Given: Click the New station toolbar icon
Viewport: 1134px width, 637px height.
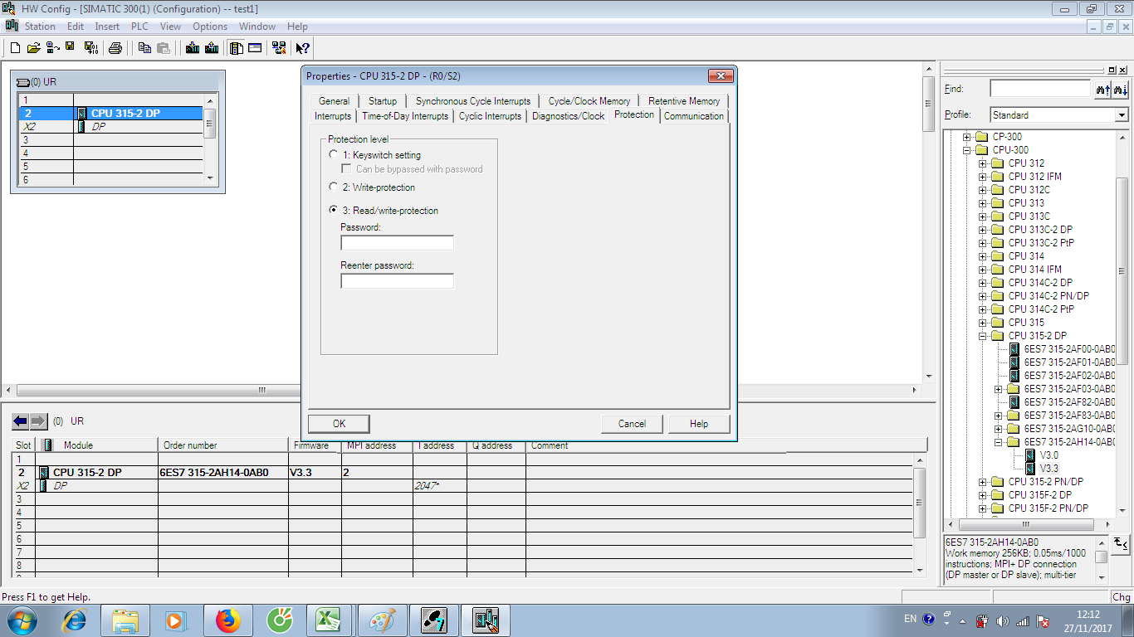Looking at the screenshot, I should pos(15,48).
